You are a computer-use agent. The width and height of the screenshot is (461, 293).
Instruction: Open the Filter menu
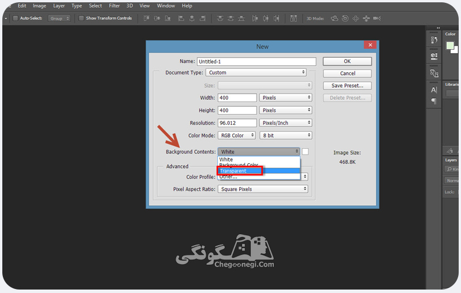coord(114,6)
